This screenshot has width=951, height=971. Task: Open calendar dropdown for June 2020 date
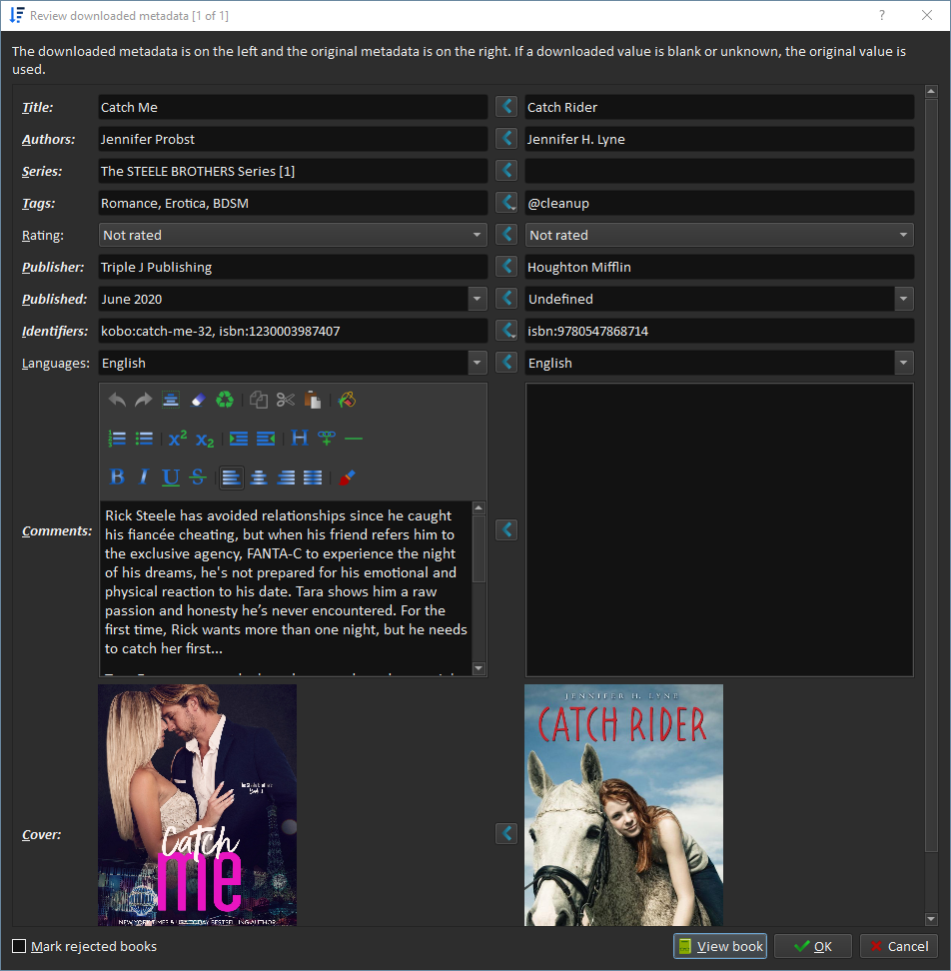[x=476, y=299]
